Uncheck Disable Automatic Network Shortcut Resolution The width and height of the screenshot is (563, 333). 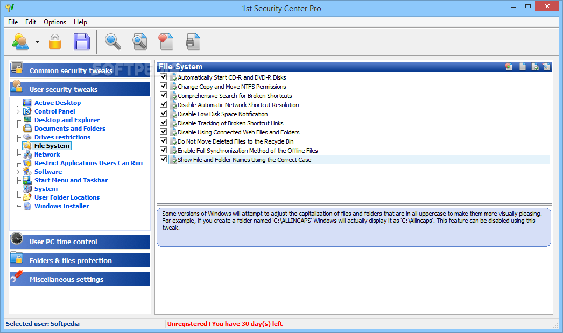tap(164, 104)
